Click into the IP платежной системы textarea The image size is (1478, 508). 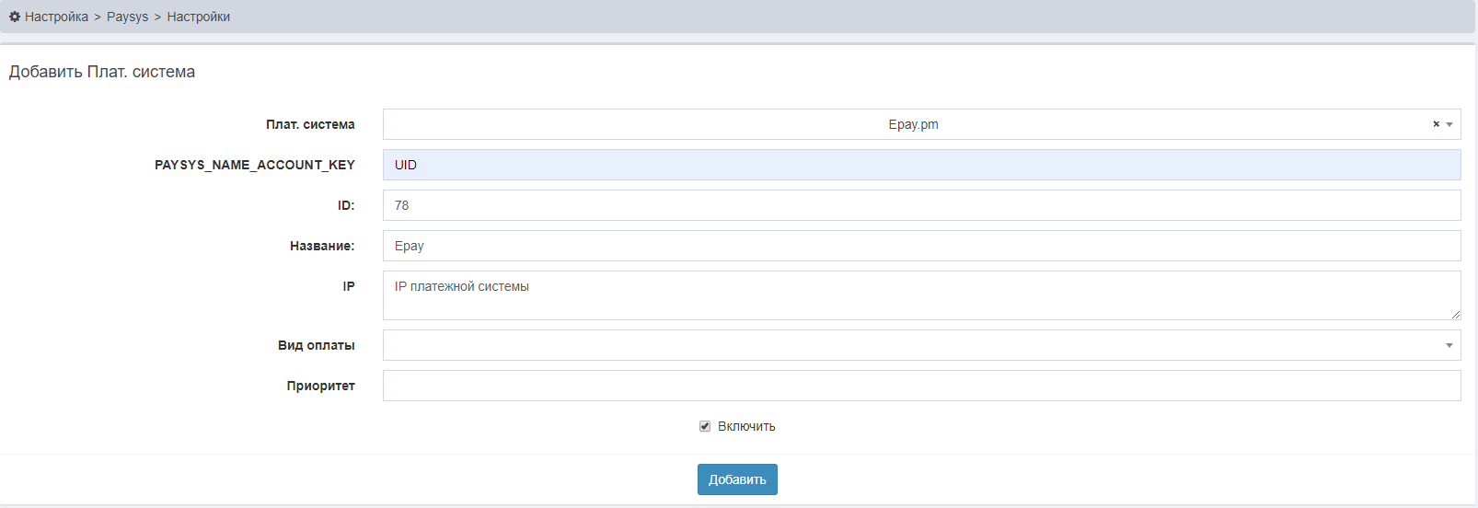click(x=921, y=295)
